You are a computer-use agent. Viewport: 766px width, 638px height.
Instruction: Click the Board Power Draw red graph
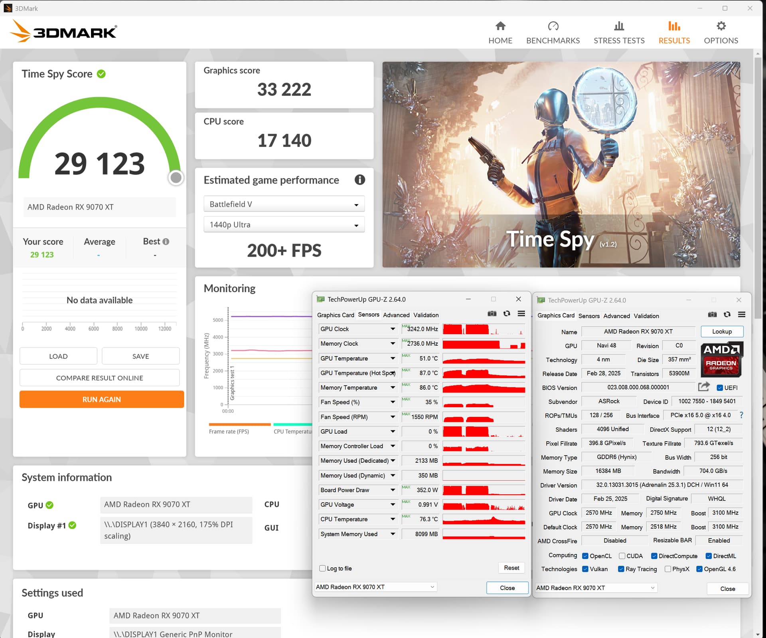(x=484, y=490)
